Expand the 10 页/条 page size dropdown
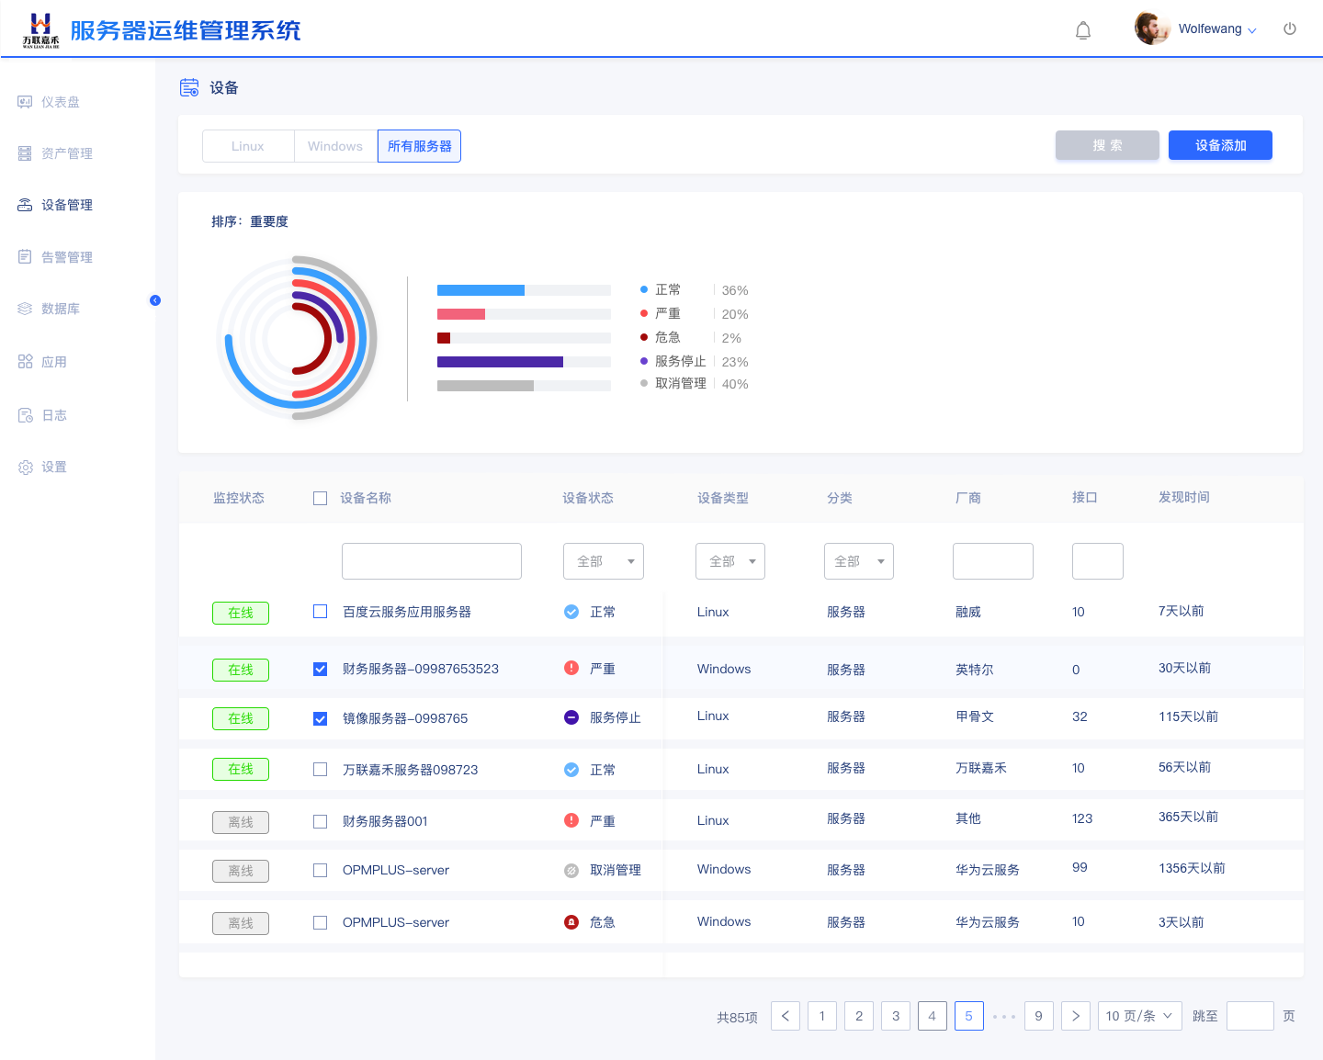Viewport: 1323px width, 1060px height. pos(1139,1016)
